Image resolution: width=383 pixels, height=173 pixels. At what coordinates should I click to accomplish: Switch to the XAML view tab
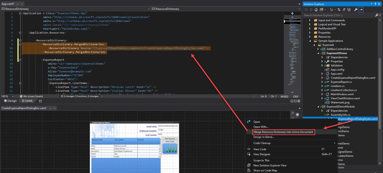[27, 101]
